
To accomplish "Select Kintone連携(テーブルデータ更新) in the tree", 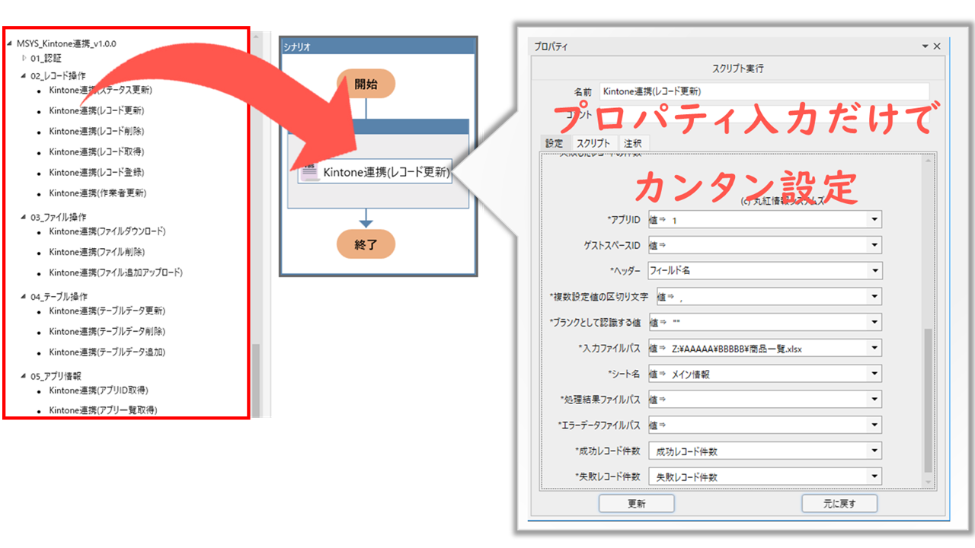I will (x=107, y=311).
